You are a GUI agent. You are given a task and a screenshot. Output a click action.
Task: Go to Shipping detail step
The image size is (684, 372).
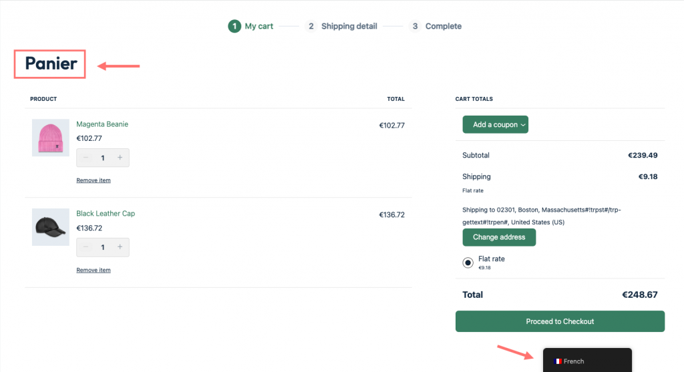coord(349,26)
